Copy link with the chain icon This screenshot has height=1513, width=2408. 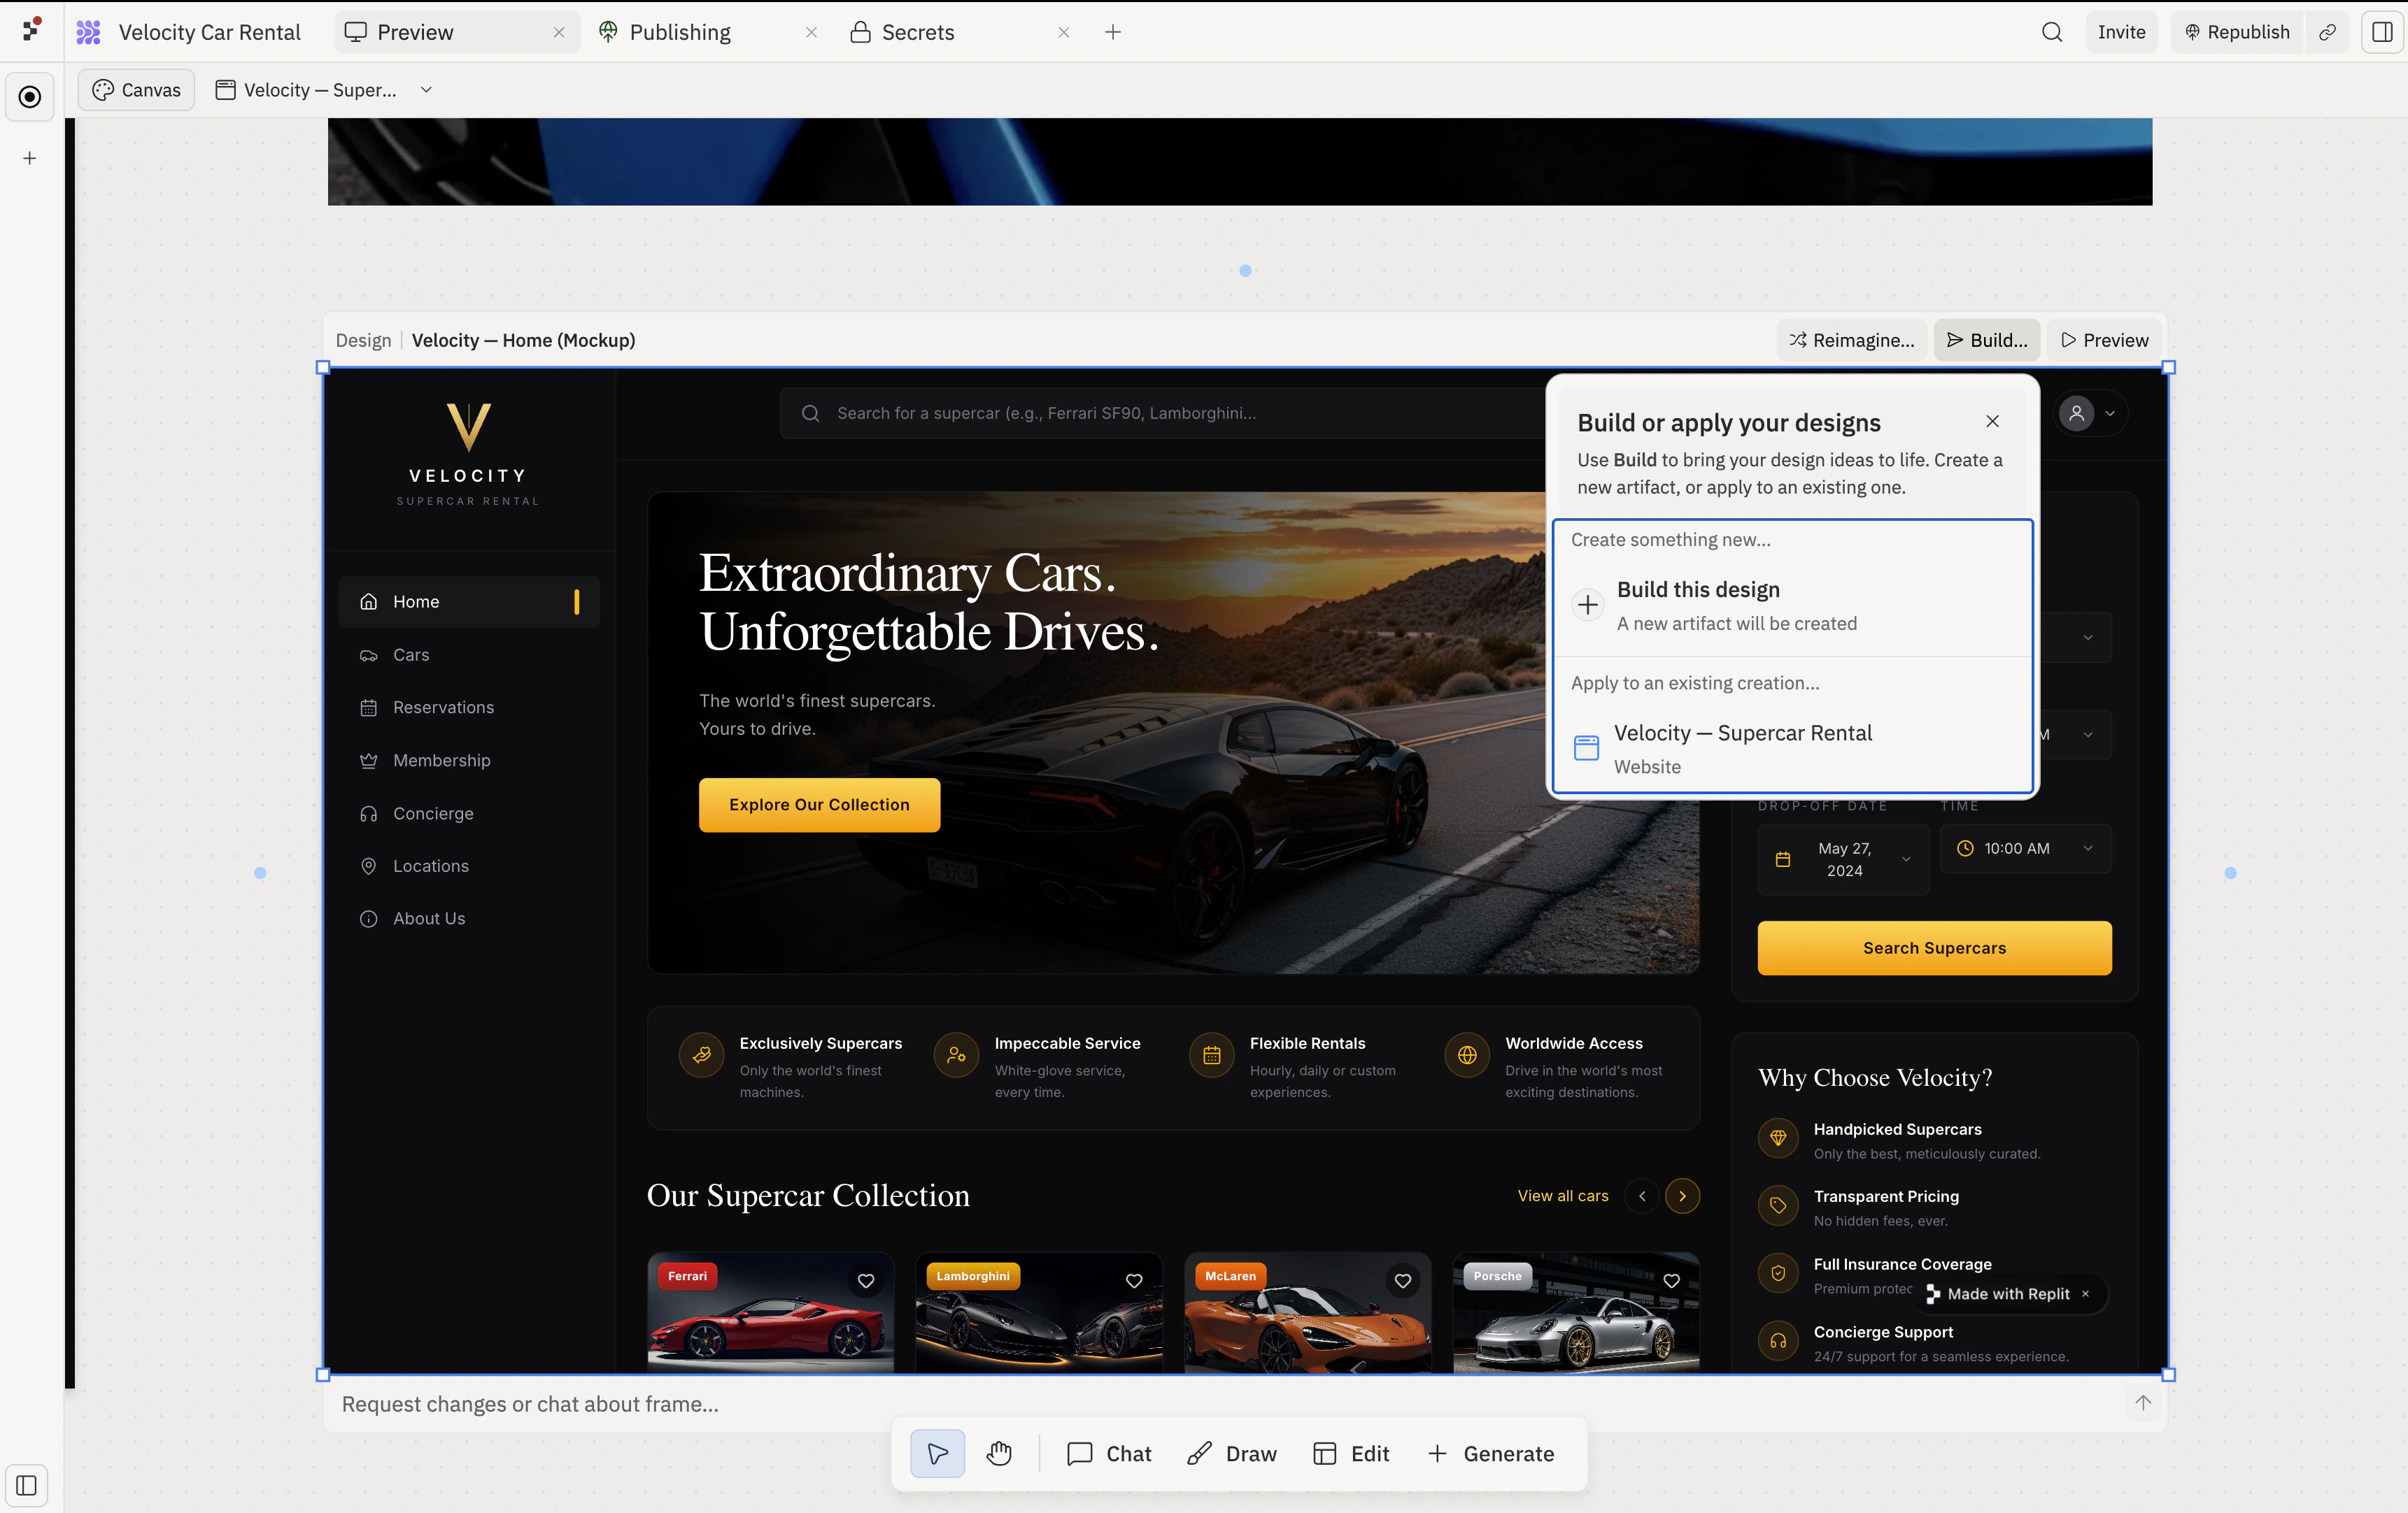point(2328,32)
